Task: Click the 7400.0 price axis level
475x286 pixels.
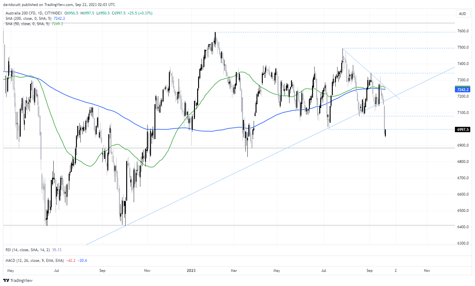Action: coord(463,64)
